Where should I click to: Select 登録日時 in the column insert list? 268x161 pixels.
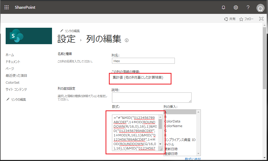pyautogui.click(x=180, y=154)
